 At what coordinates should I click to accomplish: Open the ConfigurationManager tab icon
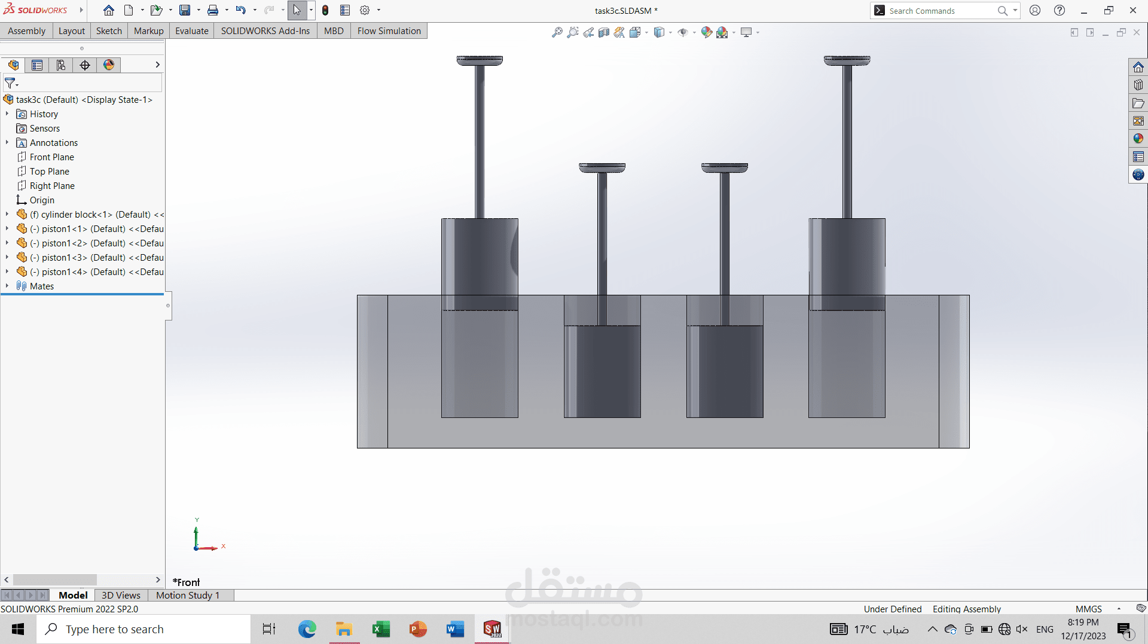[x=61, y=65]
